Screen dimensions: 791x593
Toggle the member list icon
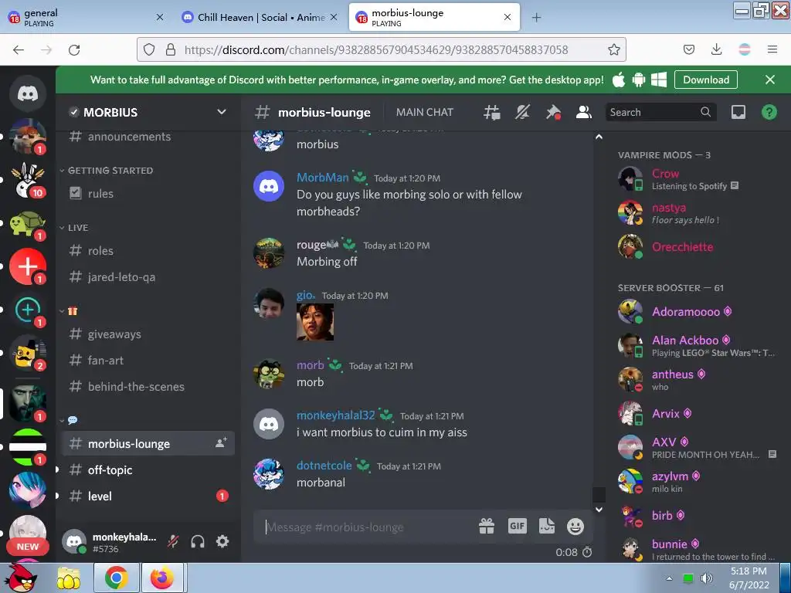pyautogui.click(x=584, y=112)
